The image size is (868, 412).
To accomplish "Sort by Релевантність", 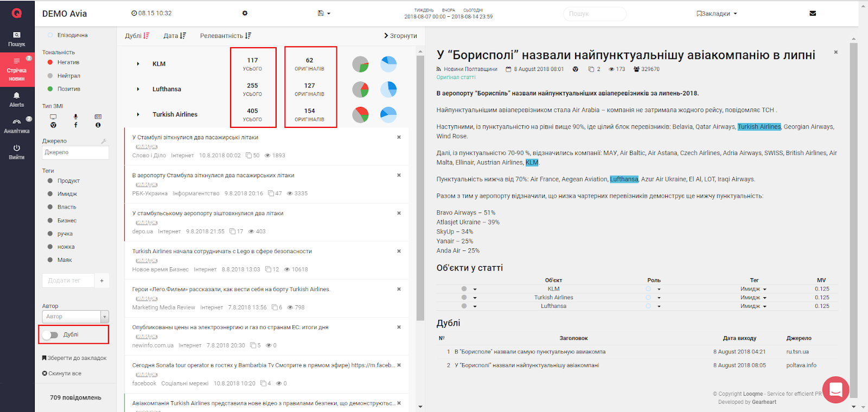I will pyautogui.click(x=226, y=36).
